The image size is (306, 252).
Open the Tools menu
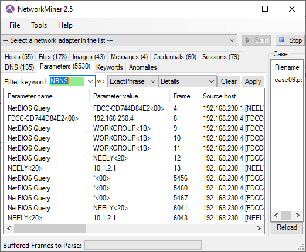[39, 25]
